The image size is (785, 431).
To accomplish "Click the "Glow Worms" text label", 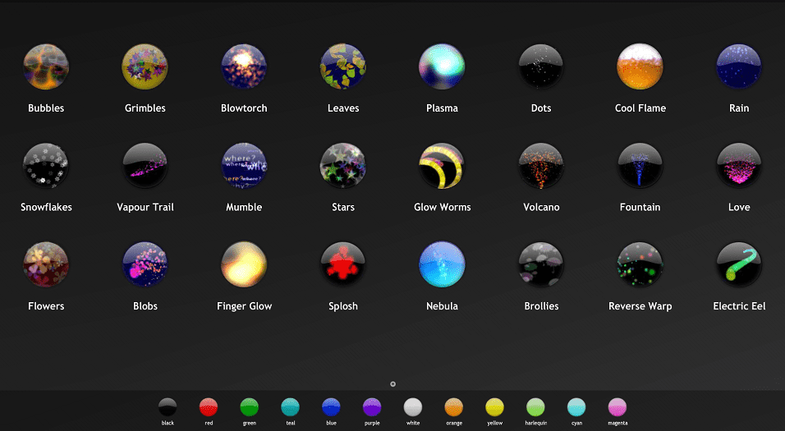I will click(442, 207).
